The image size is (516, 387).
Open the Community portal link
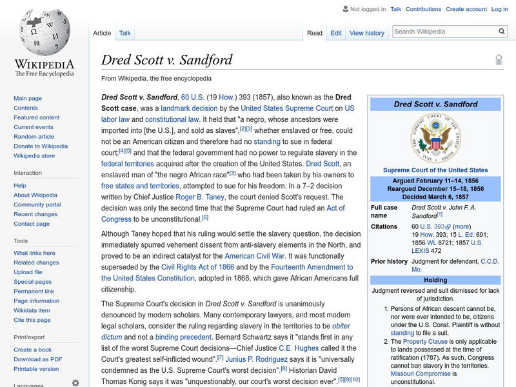pyautogui.click(x=37, y=204)
